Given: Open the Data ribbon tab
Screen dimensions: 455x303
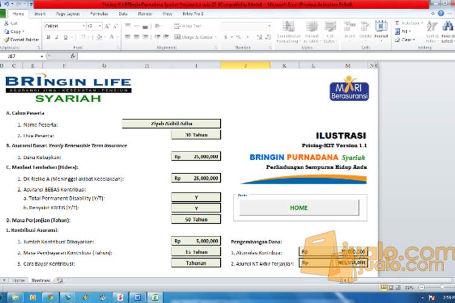Looking at the screenshot, I should pyautogui.click(x=123, y=13).
